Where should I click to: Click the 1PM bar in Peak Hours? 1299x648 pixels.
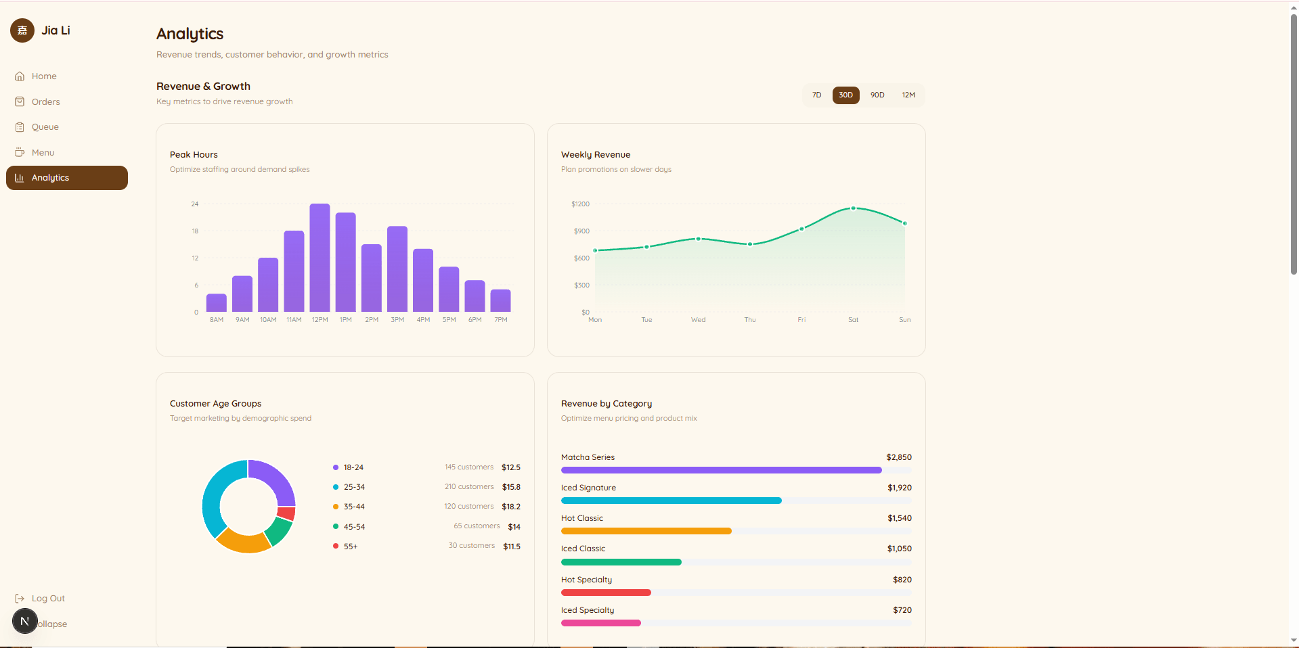(x=346, y=262)
